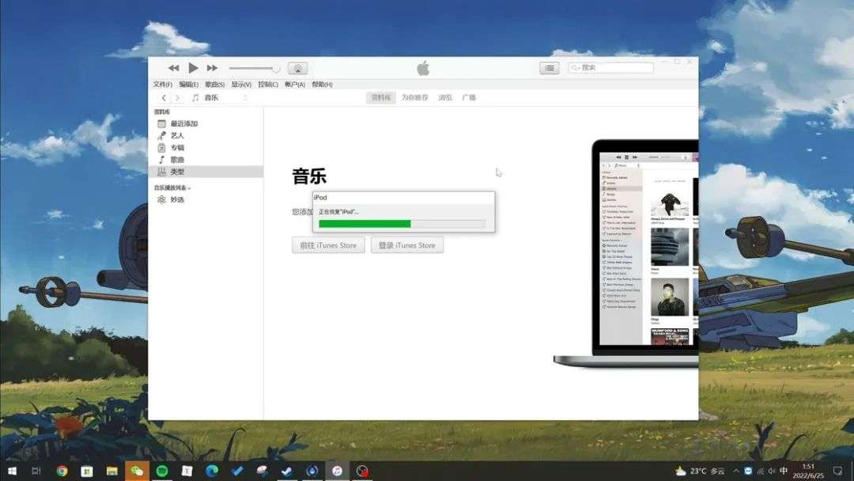This screenshot has width=854, height=481.
Task: Click the 前往 iTunes Store button
Action: coord(328,245)
